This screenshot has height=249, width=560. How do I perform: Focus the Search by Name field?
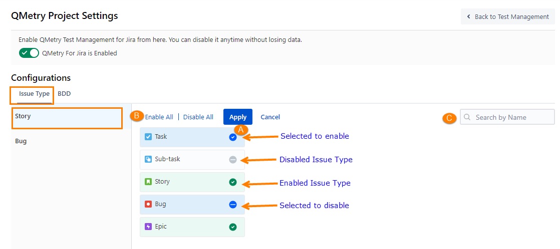point(507,117)
